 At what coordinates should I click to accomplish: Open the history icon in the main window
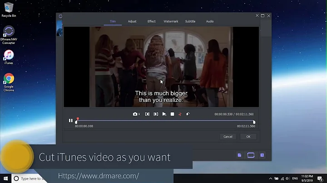[x=262, y=155]
